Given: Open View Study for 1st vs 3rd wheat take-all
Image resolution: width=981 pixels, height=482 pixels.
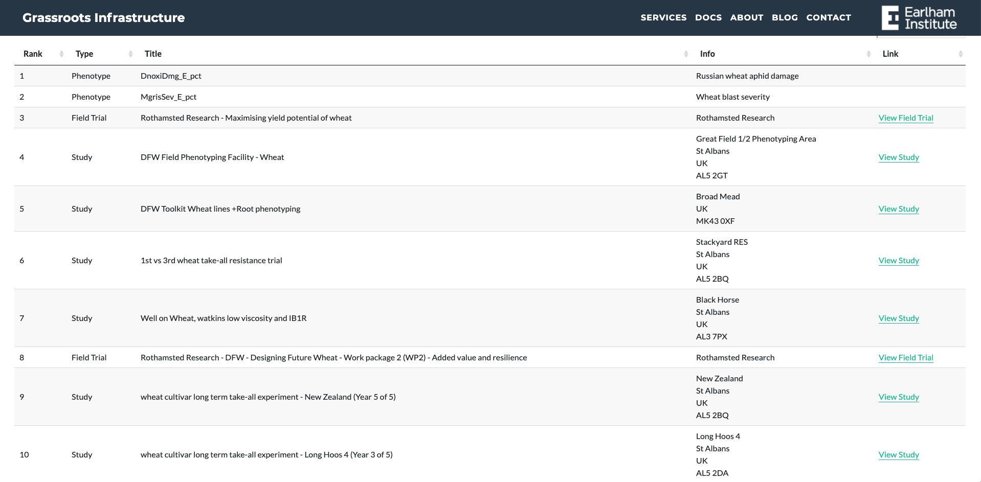Looking at the screenshot, I should [899, 260].
